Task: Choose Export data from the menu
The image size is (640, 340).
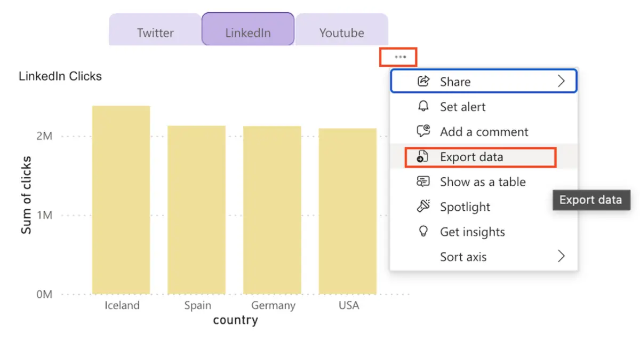Action: pos(484,156)
